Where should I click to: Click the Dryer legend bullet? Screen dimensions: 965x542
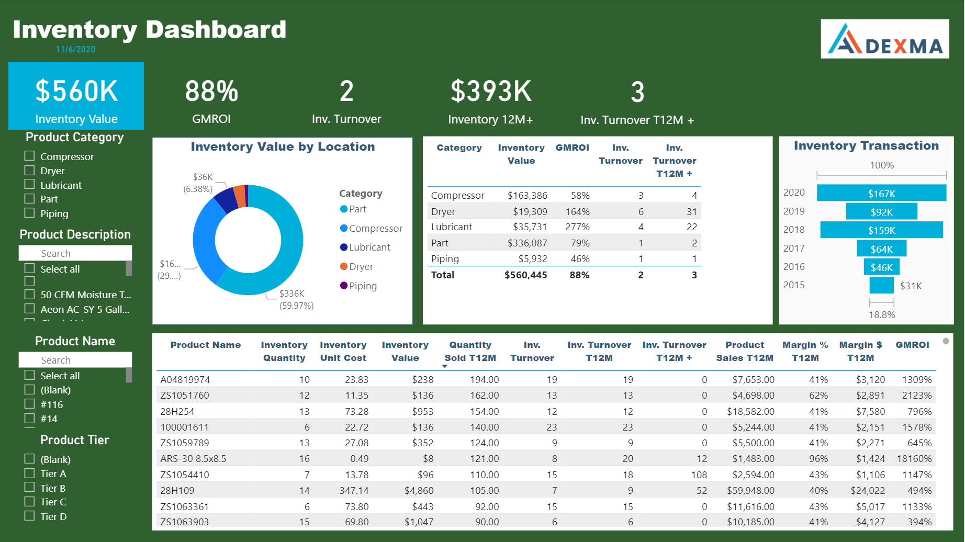[x=343, y=266]
